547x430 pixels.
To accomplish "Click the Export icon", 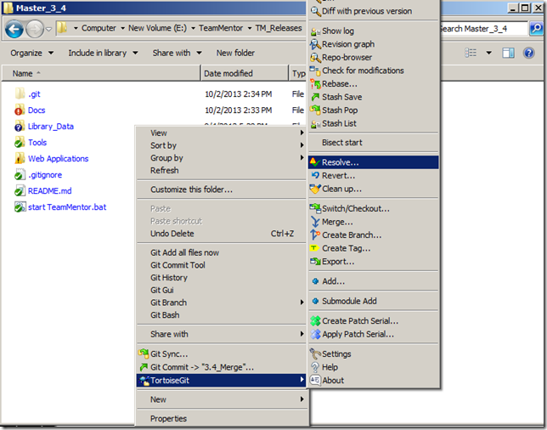I will [315, 262].
